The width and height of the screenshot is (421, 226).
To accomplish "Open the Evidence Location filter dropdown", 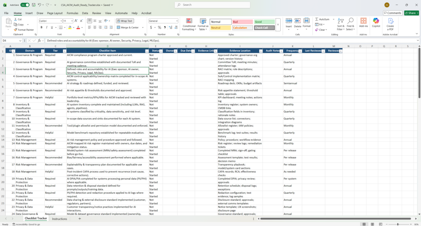I will point(261,51).
